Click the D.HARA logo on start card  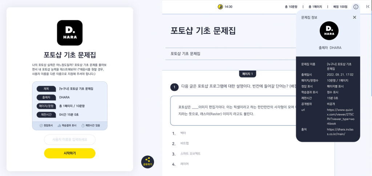coord(70,33)
